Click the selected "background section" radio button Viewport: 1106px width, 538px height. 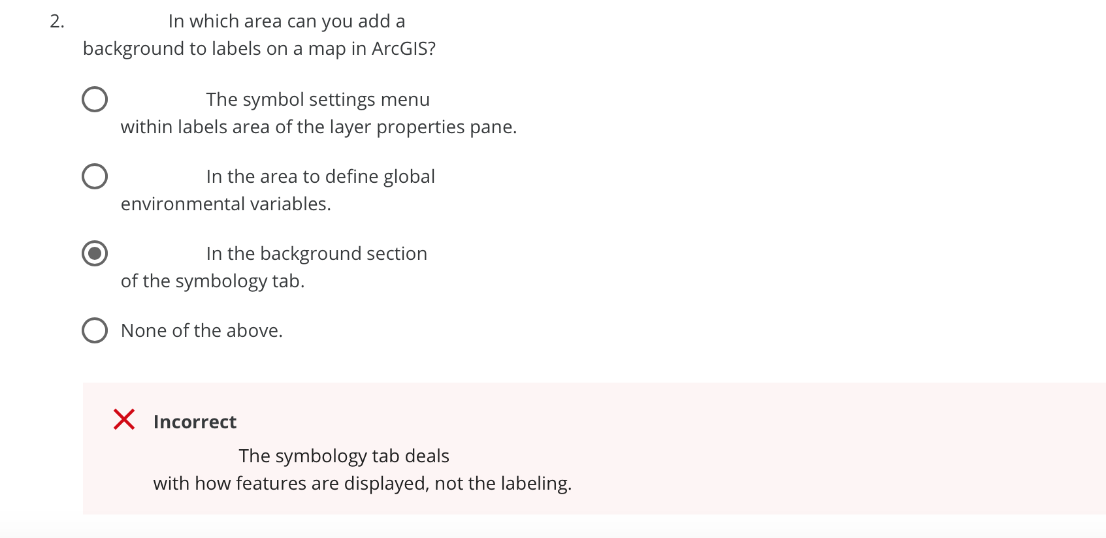pos(95,253)
